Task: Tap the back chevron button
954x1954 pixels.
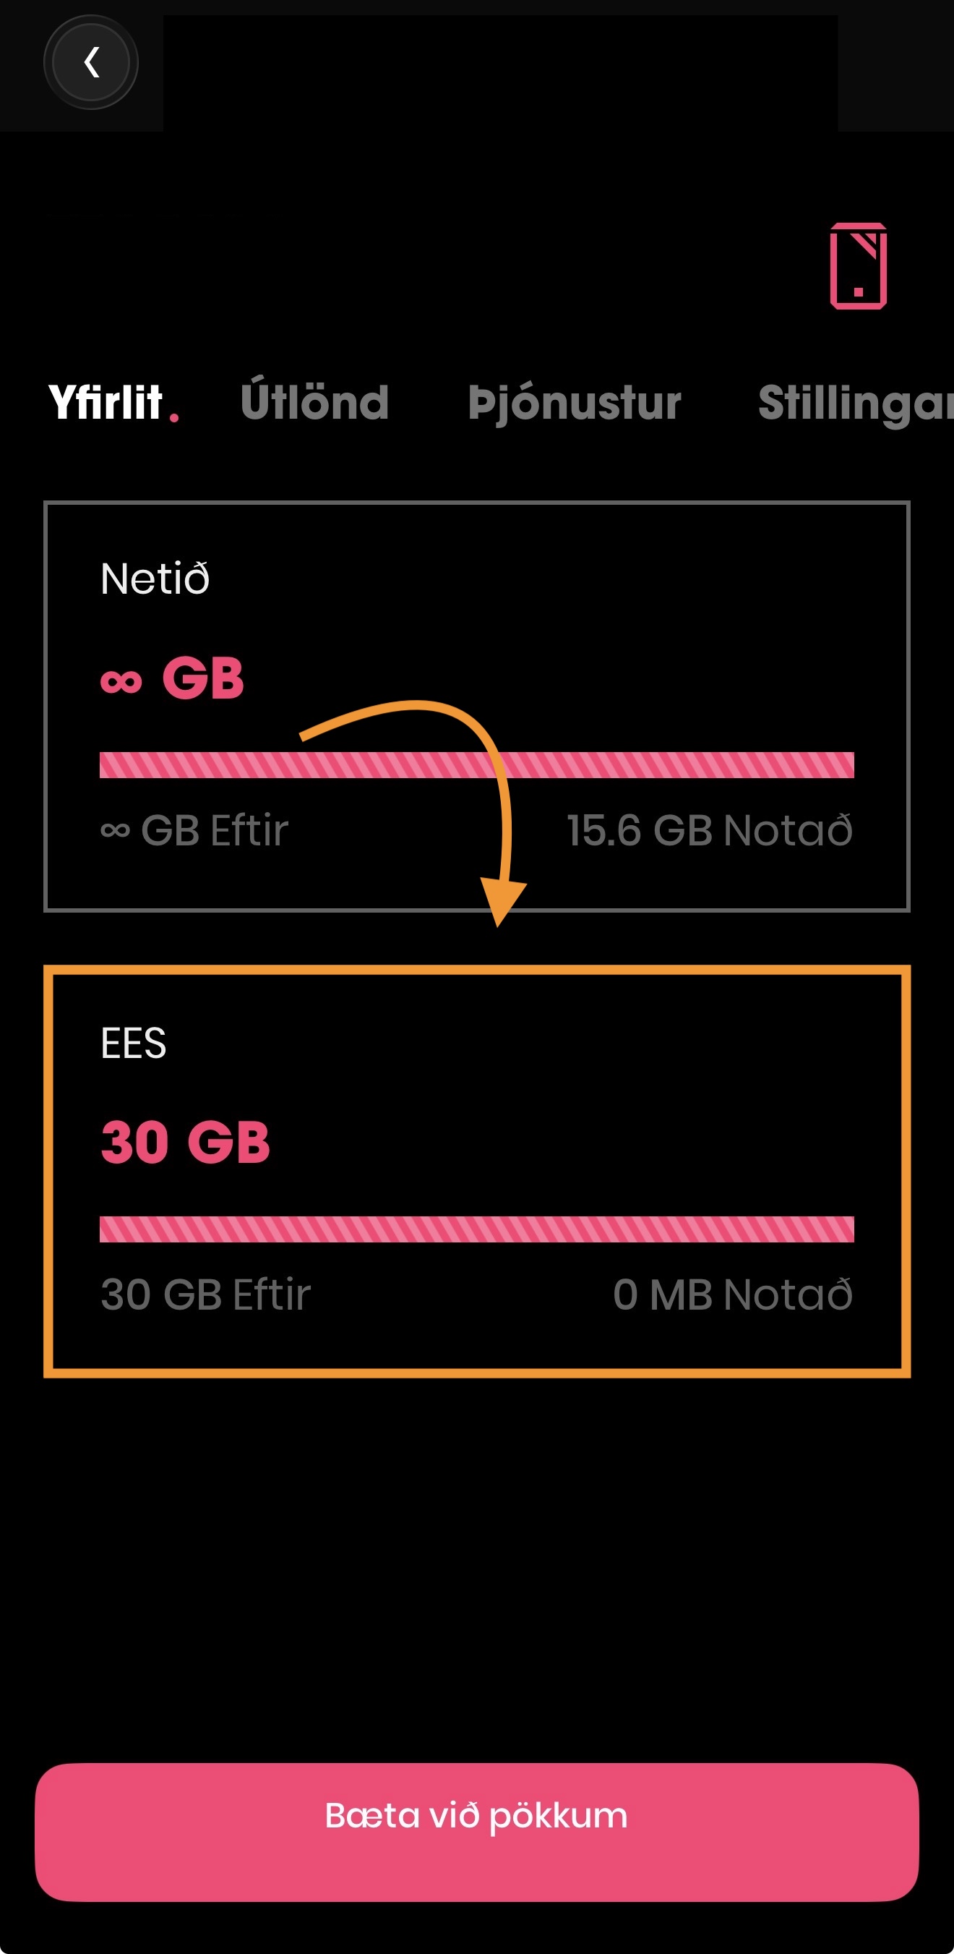Action: 91,62
